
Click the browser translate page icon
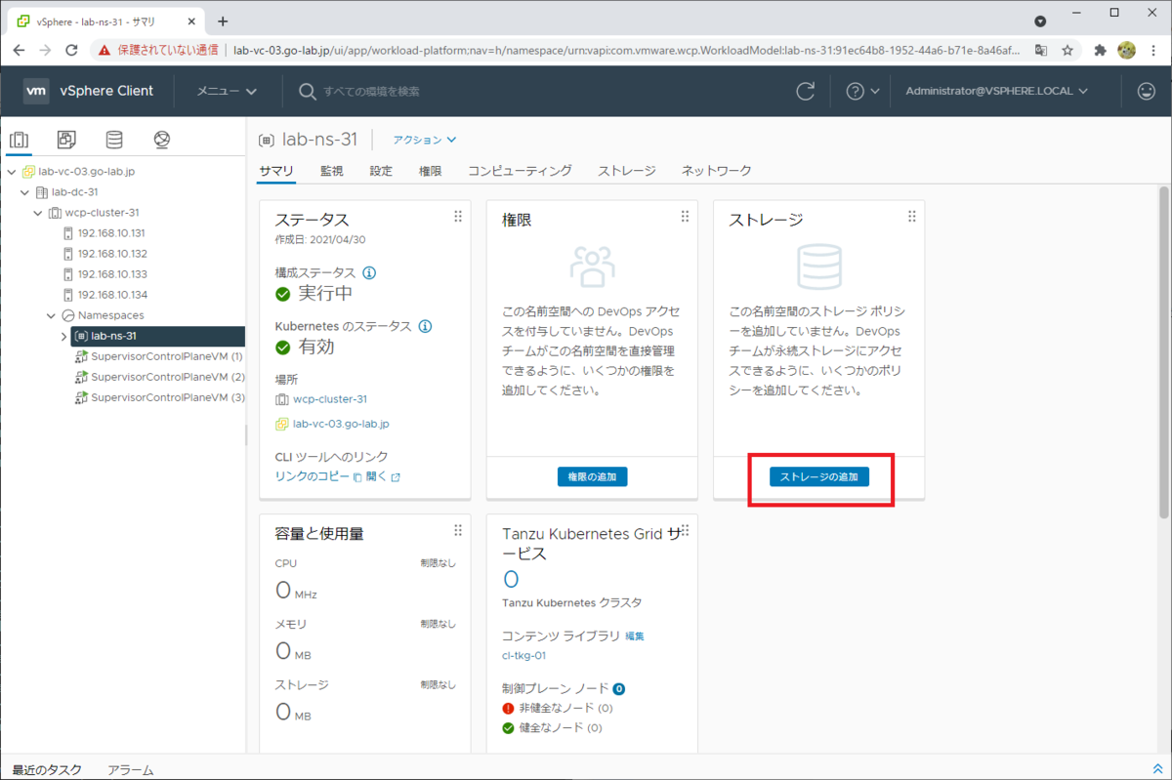point(1041,50)
